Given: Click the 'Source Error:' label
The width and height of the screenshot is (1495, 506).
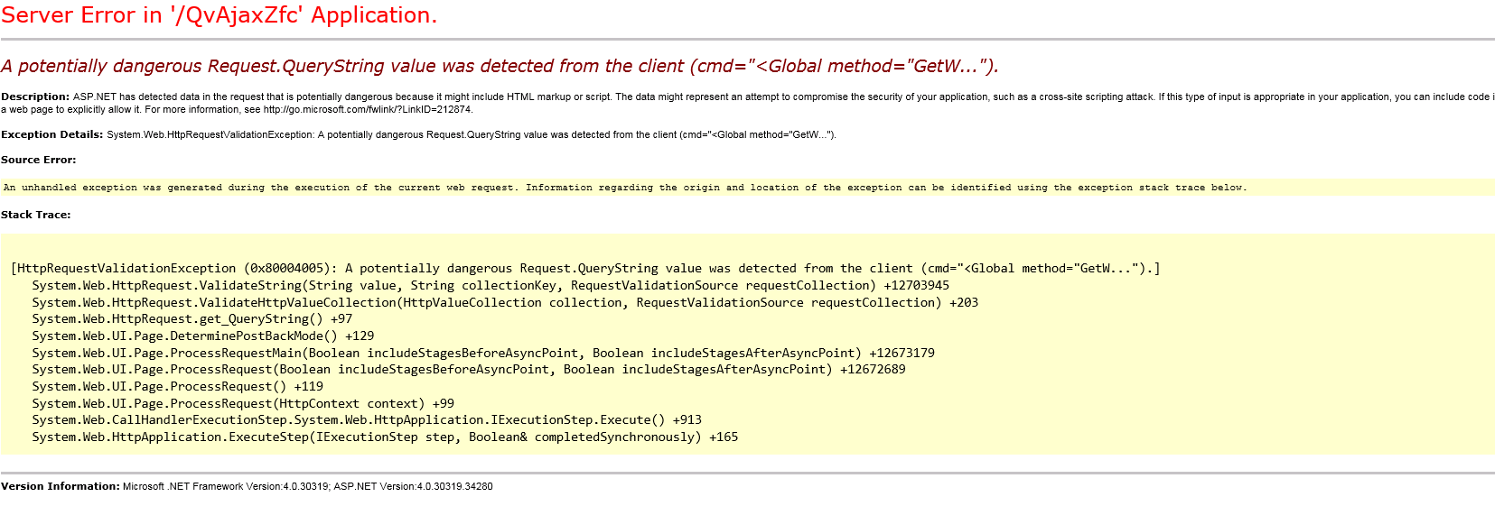Looking at the screenshot, I should click(38, 160).
